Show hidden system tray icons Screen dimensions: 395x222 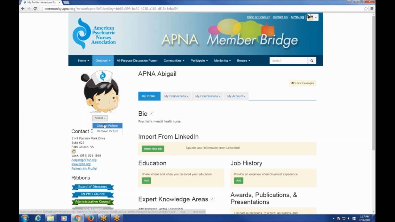(333, 219)
